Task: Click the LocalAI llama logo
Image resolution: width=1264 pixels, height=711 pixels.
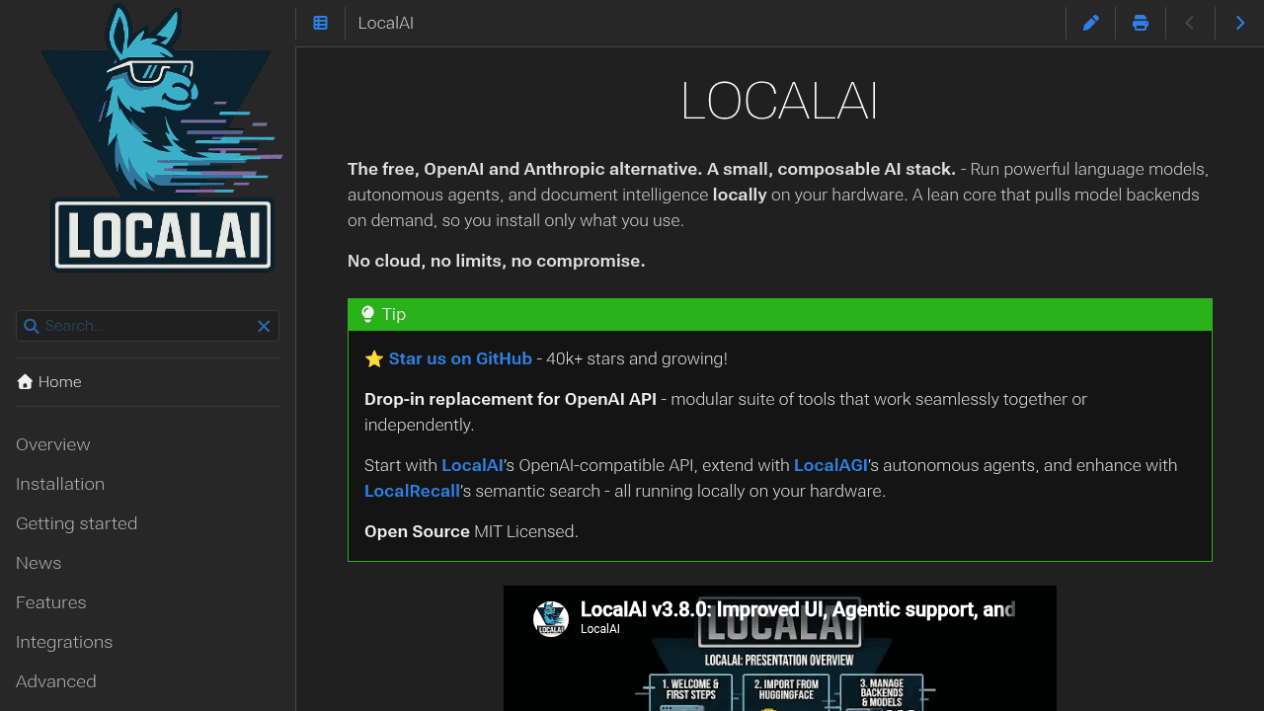Action: pyautogui.click(x=162, y=139)
